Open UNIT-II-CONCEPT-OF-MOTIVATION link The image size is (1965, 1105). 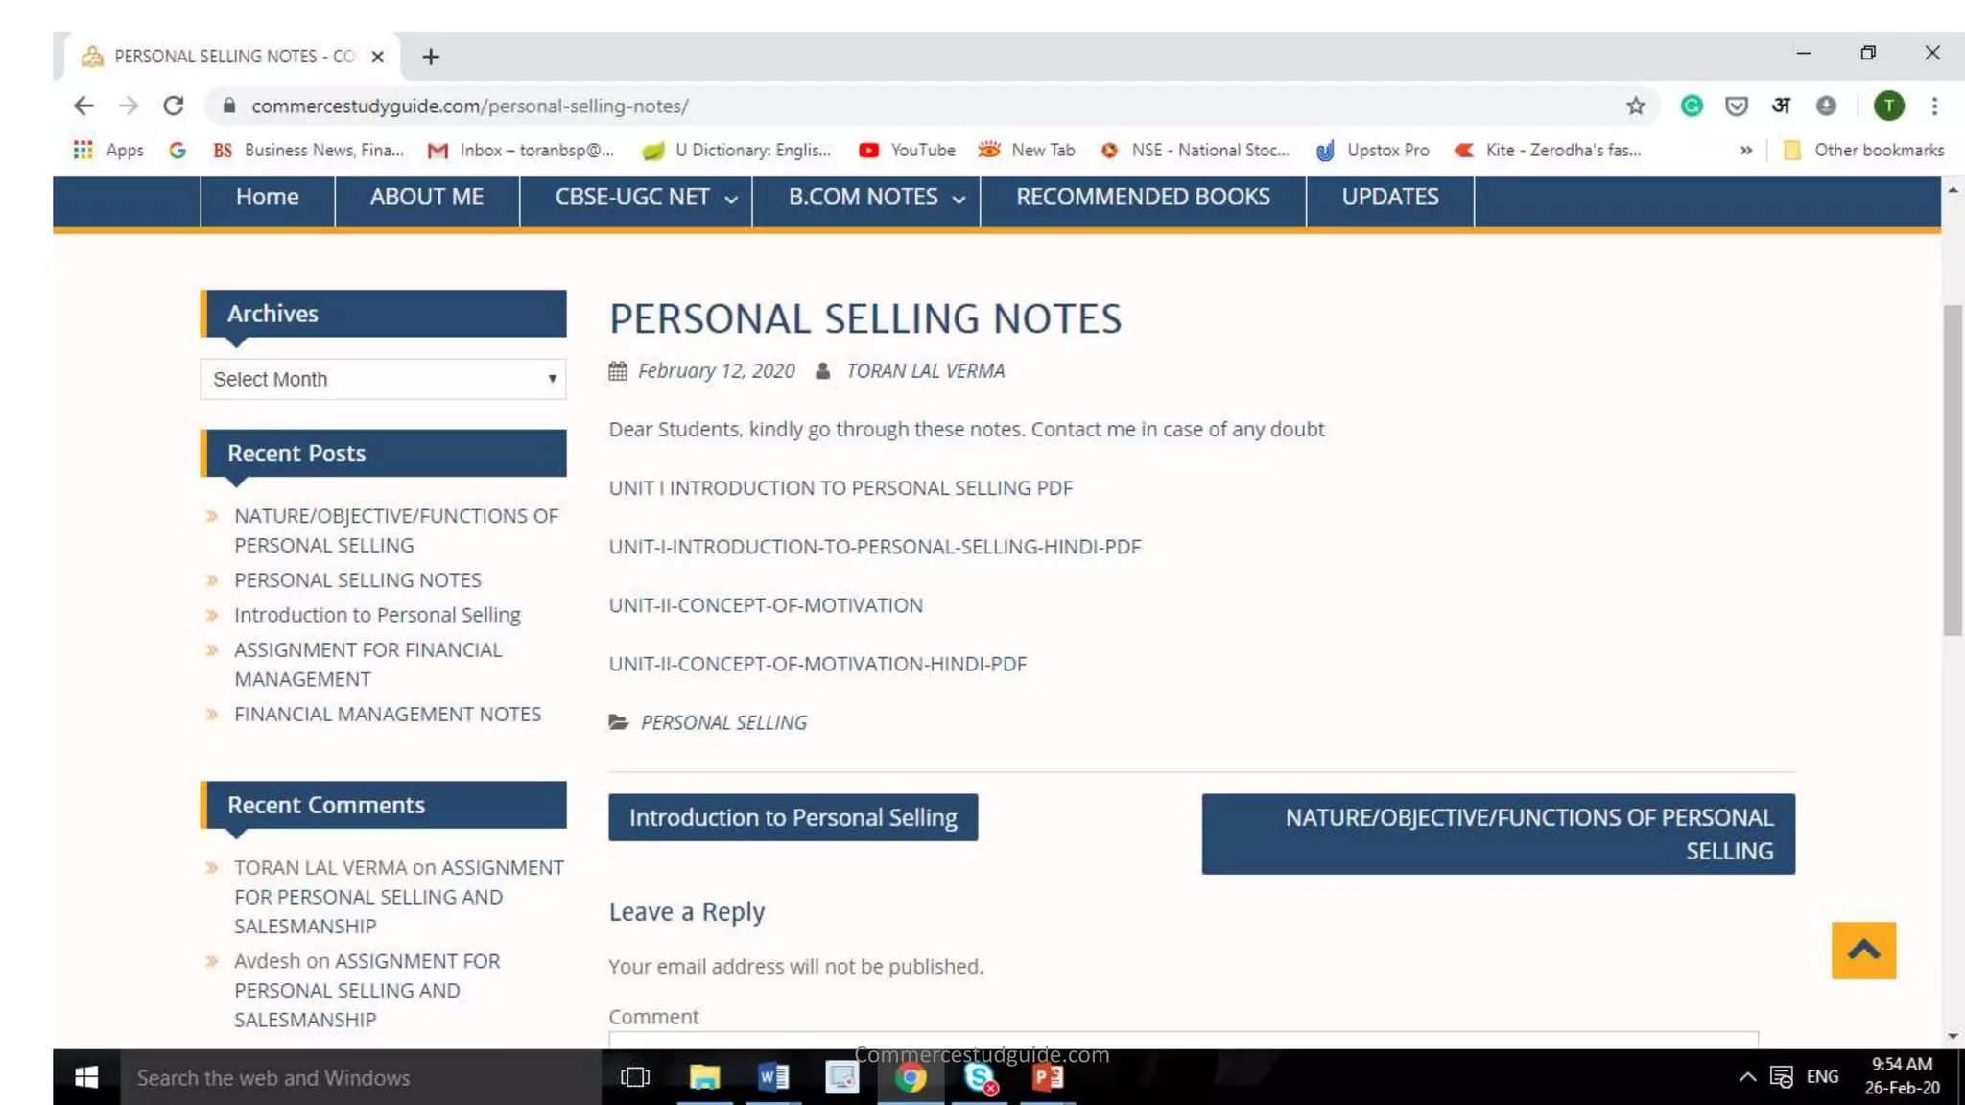pos(766,605)
